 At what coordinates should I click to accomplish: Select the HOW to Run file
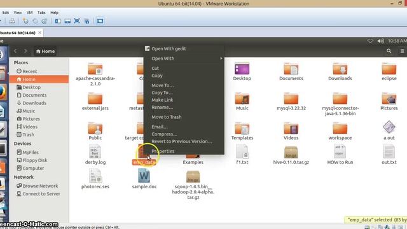point(340,151)
